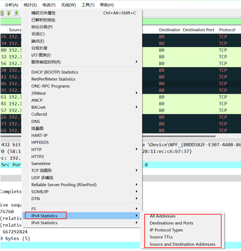The image size is (241, 251).
Task: Open DHCP (BOOTP) Statistics
Action: click(82, 72)
